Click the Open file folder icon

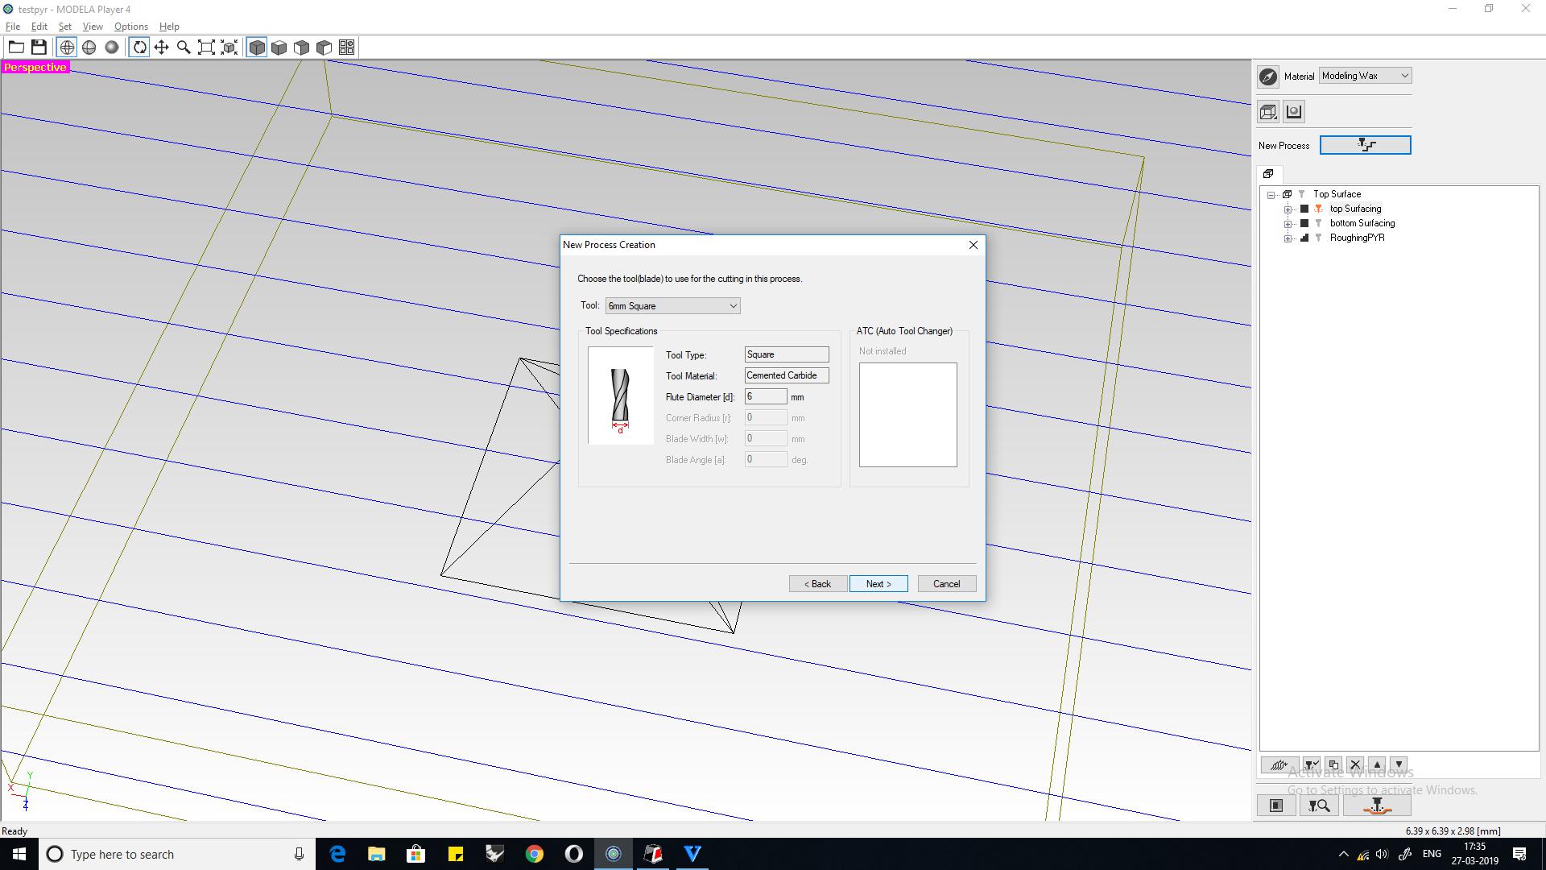(16, 48)
